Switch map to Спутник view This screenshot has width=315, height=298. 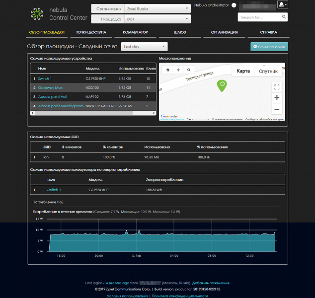pyautogui.click(x=268, y=72)
